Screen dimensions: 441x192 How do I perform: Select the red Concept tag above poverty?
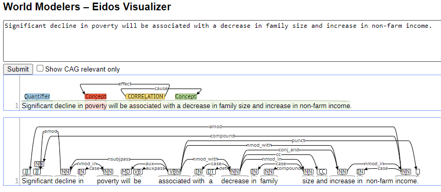[x=96, y=96]
